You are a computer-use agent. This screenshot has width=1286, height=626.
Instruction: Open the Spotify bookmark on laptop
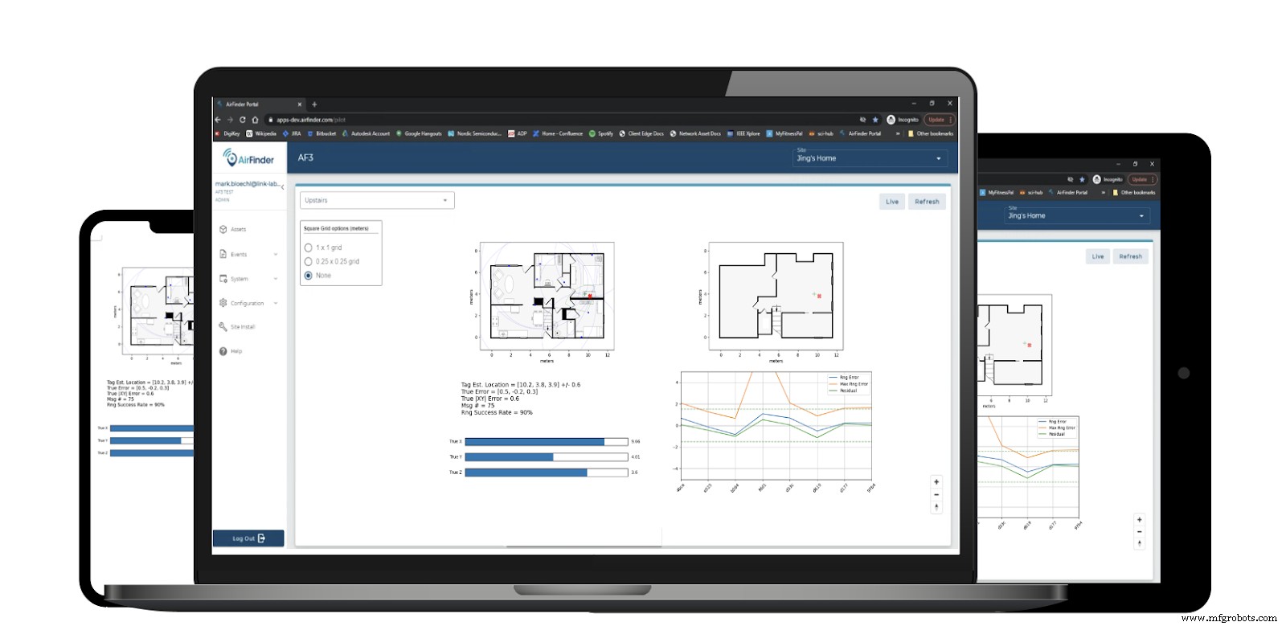pyautogui.click(x=601, y=134)
